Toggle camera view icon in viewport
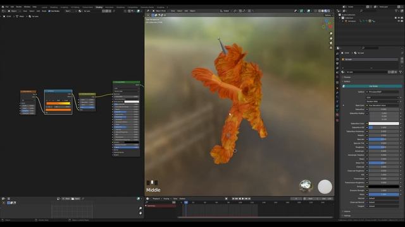405x227 pixels. point(331,43)
